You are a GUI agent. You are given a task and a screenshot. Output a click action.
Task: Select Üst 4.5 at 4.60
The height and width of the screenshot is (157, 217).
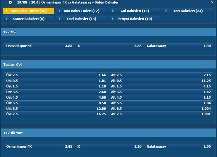click(x=56, y=97)
